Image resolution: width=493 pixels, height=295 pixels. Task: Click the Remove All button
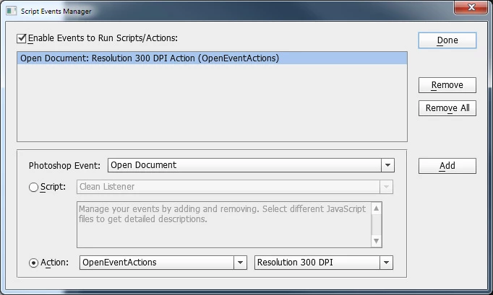[x=447, y=108]
